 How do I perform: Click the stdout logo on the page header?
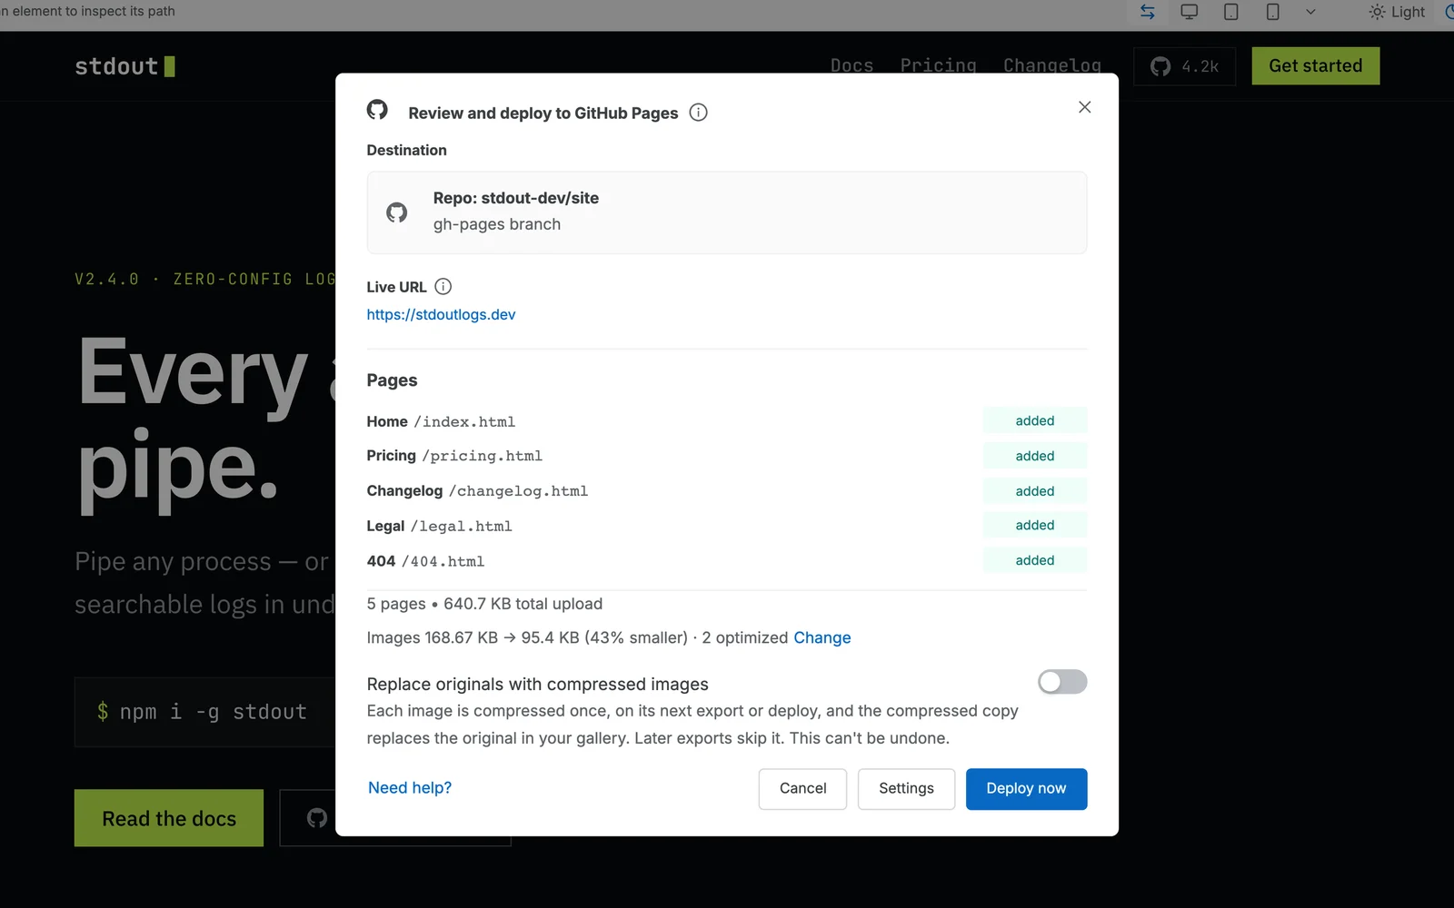click(124, 66)
